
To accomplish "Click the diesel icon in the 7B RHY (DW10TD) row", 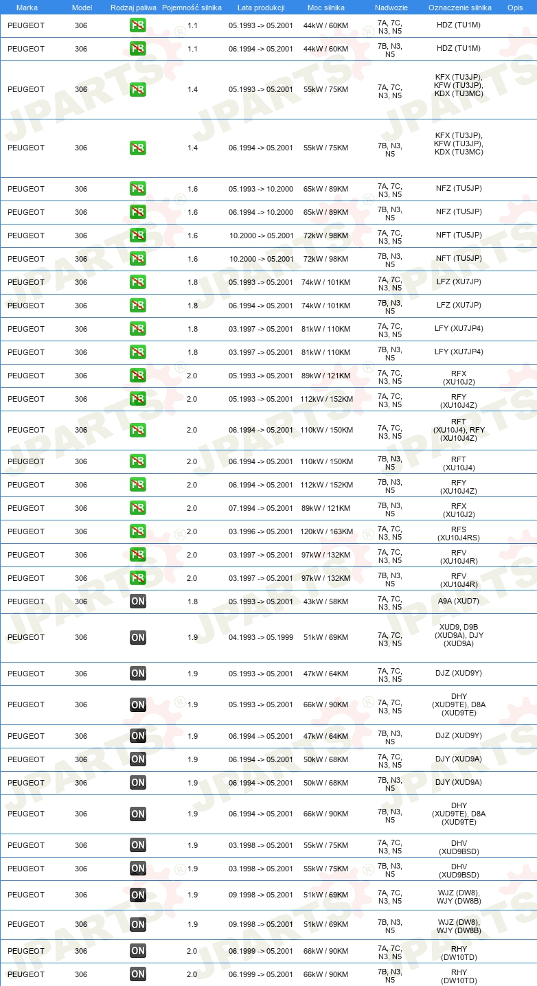I will coord(138,974).
